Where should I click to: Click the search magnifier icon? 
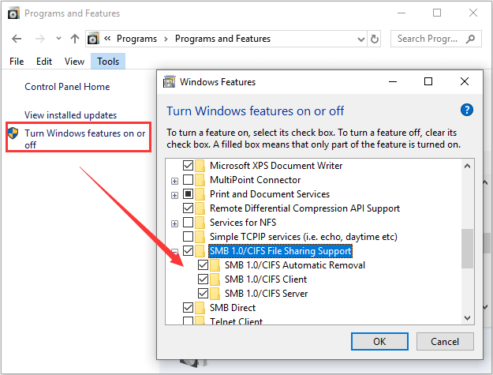471,39
